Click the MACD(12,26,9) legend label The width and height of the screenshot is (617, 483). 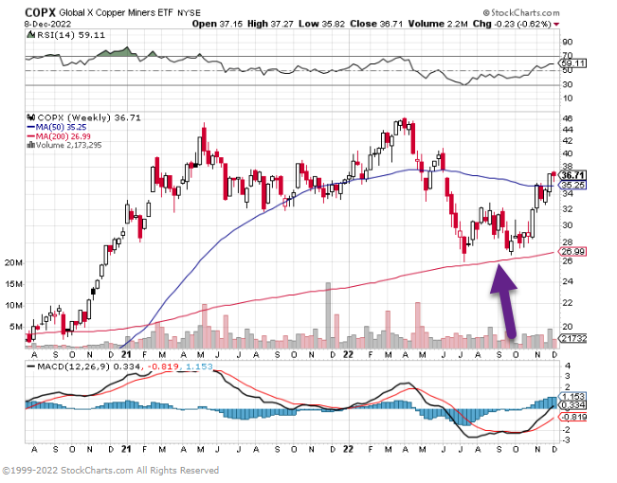(x=74, y=367)
